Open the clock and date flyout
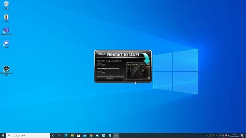 point(235,135)
